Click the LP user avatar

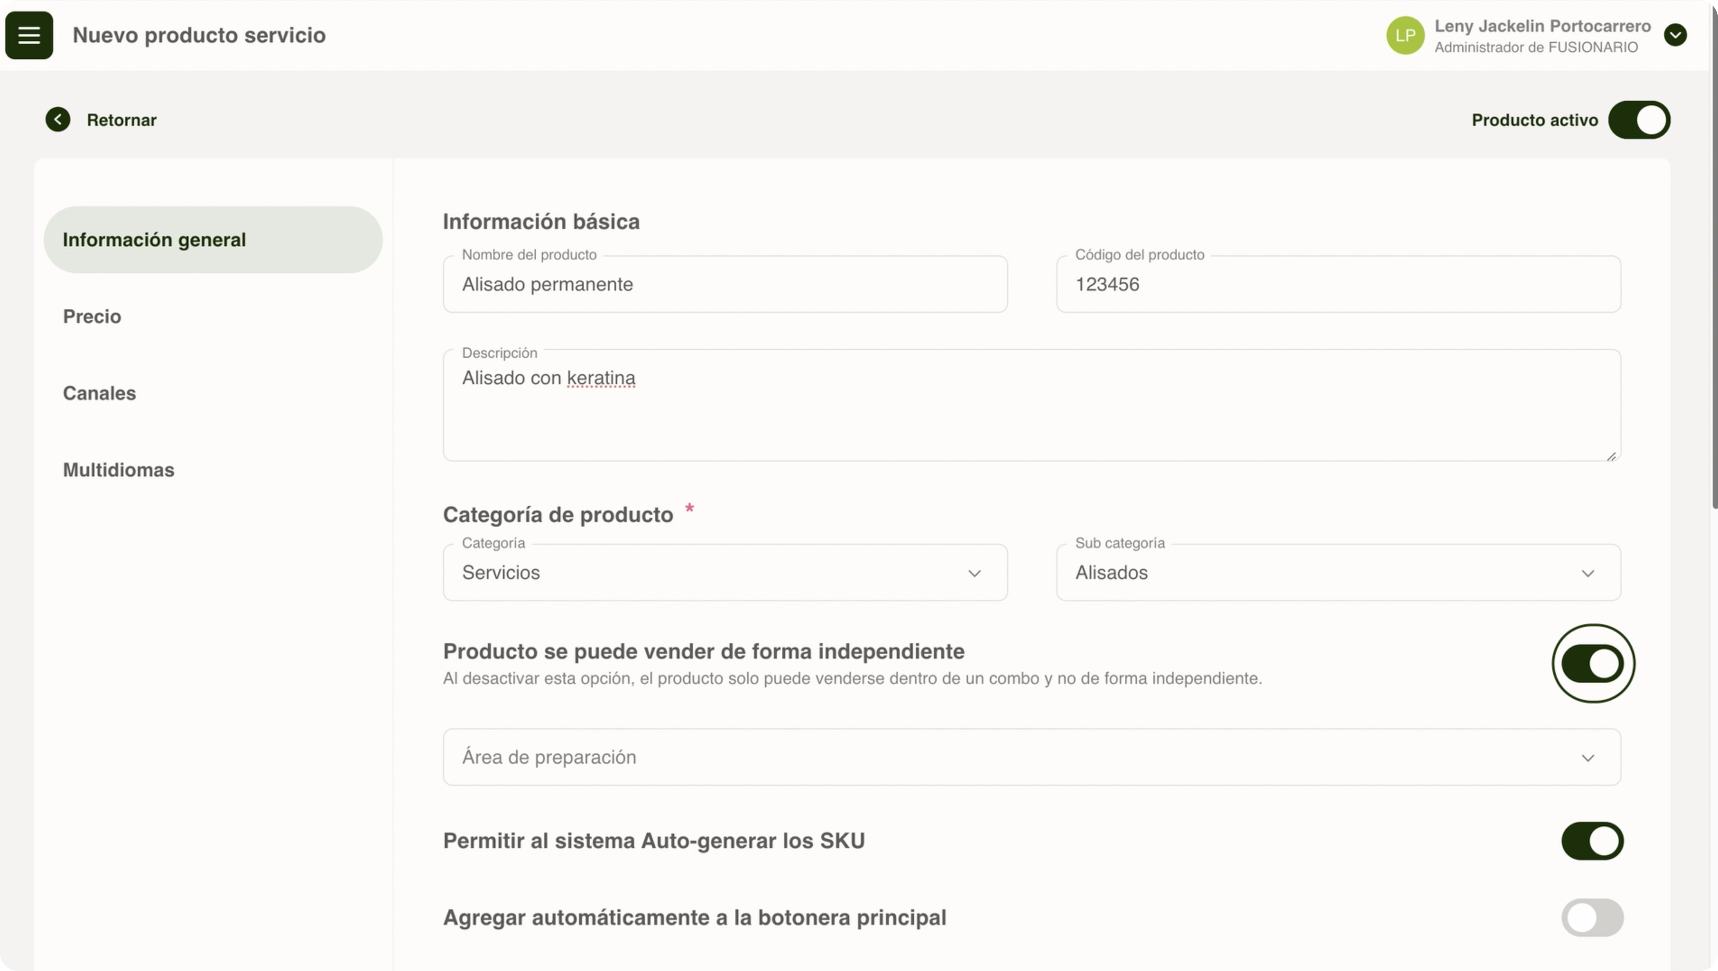click(x=1405, y=35)
